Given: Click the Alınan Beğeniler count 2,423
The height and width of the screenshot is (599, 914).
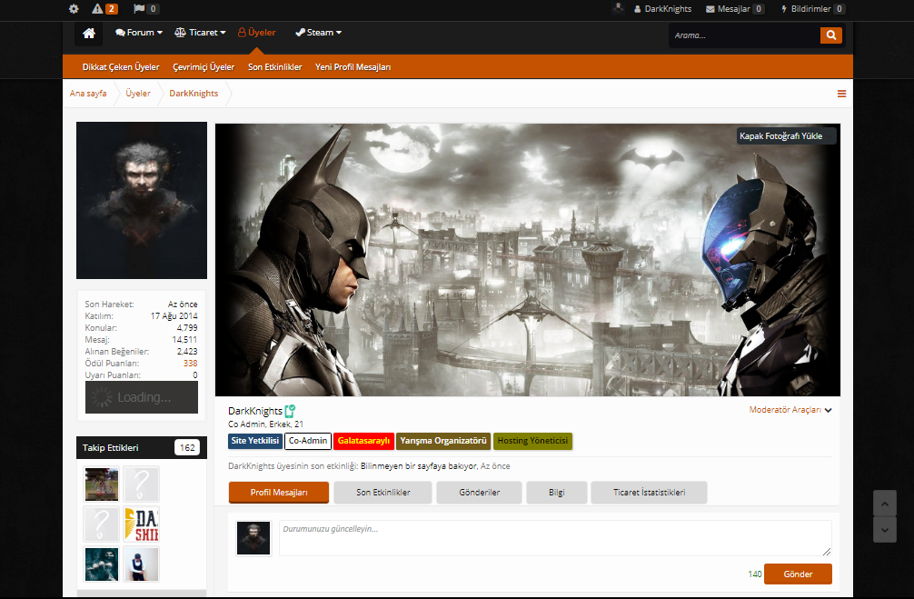Looking at the screenshot, I should [187, 352].
